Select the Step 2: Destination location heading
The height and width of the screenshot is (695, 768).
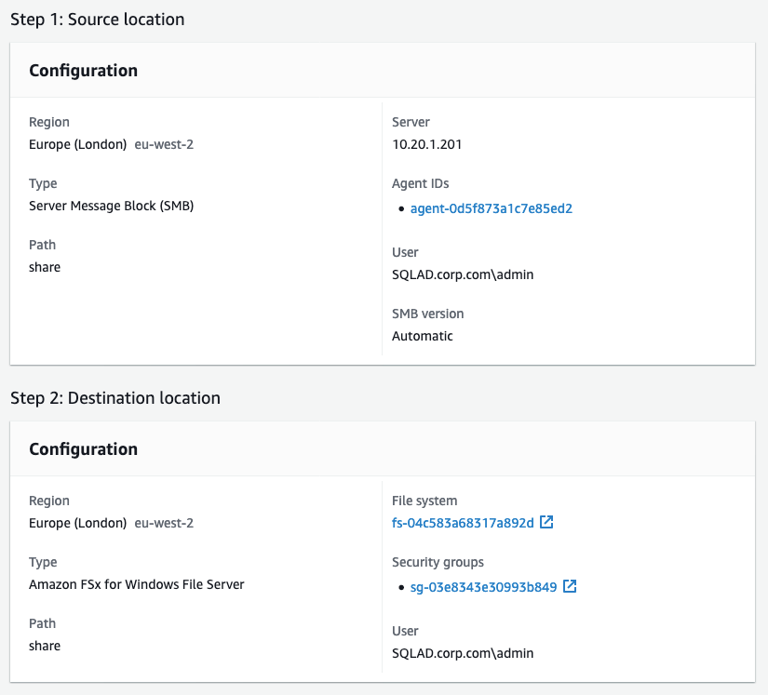click(x=115, y=397)
